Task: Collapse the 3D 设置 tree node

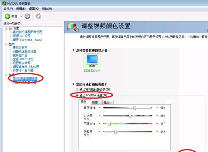Action: pyautogui.click(x=6, y=29)
